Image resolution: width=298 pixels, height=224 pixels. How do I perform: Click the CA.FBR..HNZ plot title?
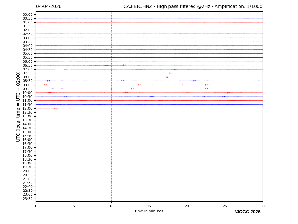click(x=193, y=7)
